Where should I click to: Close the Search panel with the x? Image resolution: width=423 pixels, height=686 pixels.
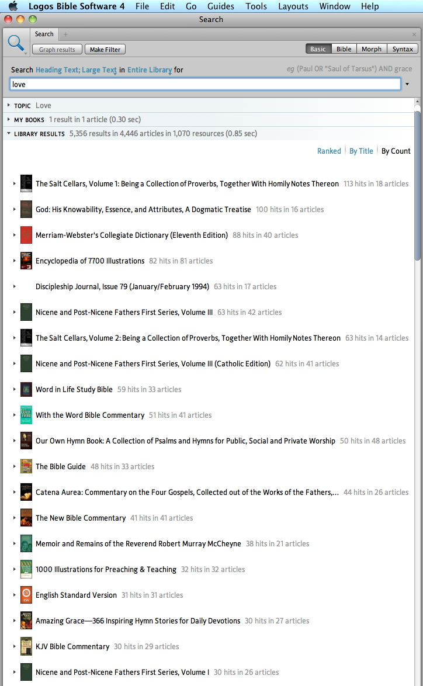tap(414, 34)
